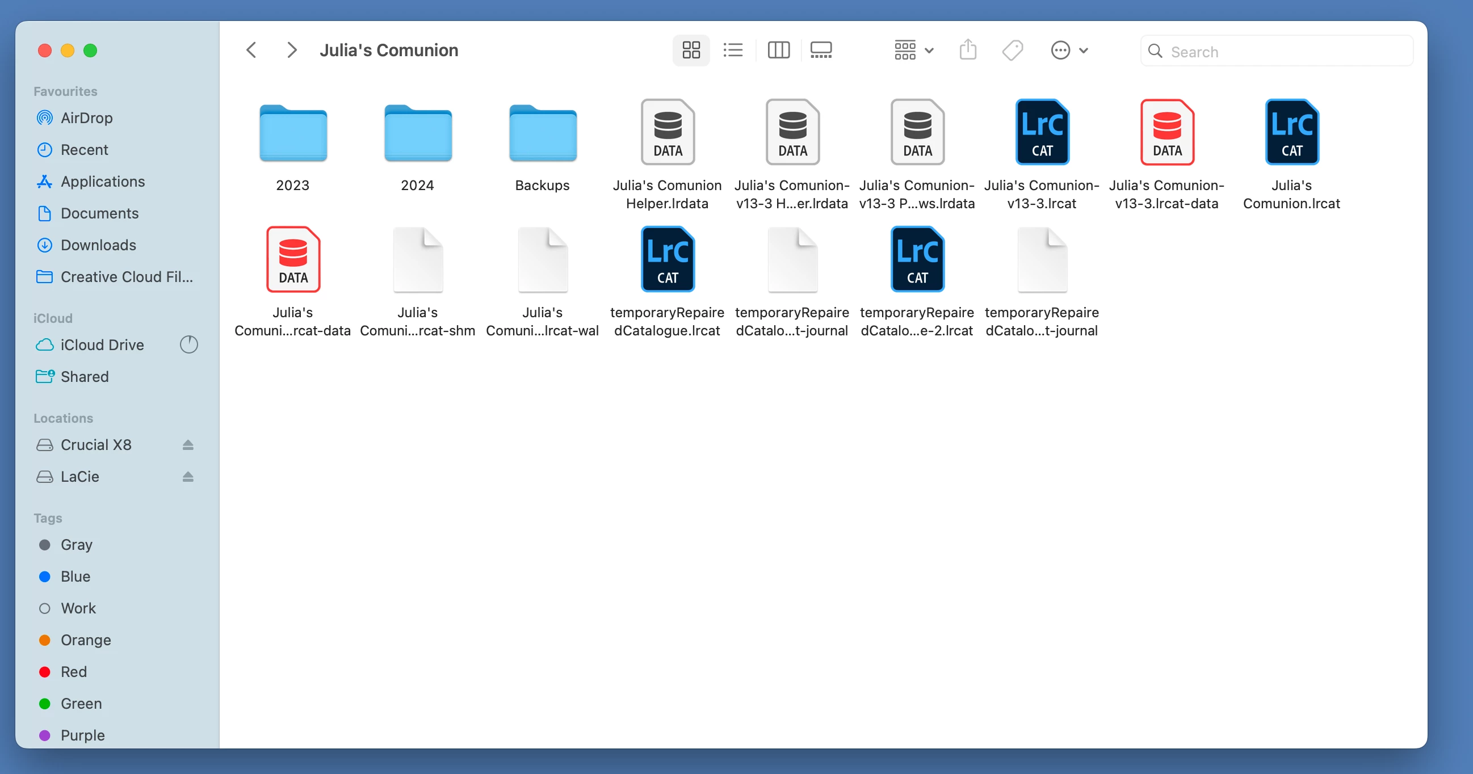This screenshot has height=774, width=1473.
Task: Select icon grid view
Action: 691,51
